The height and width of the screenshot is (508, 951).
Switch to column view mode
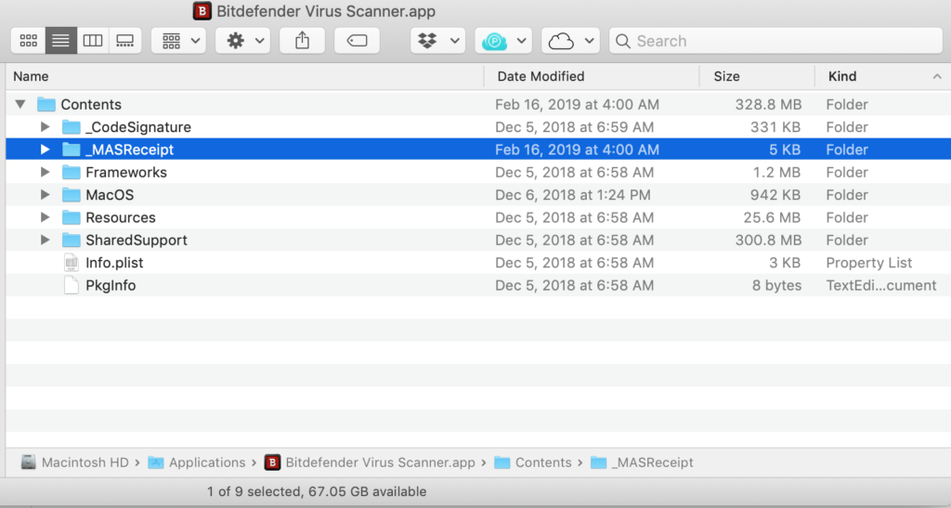pyautogui.click(x=93, y=41)
